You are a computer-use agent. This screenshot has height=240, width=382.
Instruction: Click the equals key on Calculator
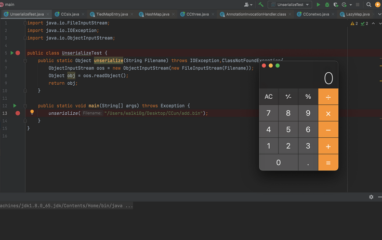coord(328,163)
